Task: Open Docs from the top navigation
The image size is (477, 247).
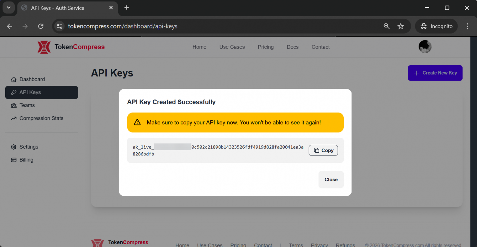Action: 292,47
